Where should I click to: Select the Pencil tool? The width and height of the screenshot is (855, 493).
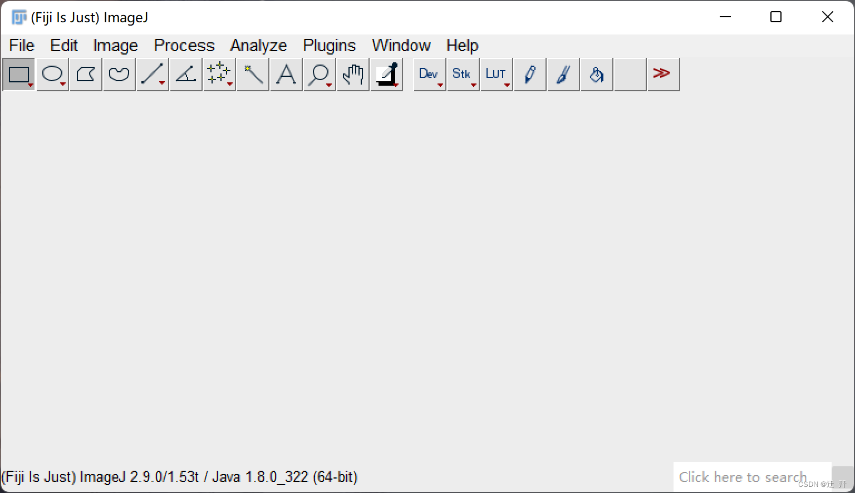(530, 74)
